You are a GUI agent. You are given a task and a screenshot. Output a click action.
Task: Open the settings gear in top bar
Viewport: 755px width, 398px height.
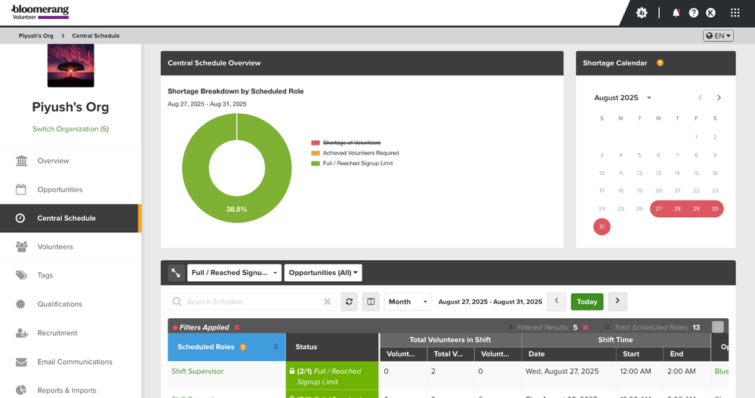[642, 13]
